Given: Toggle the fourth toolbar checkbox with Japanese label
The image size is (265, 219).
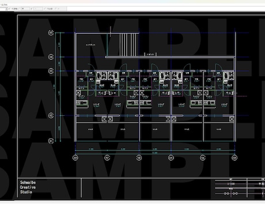Looking at the screenshot, I should tap(46, 9).
